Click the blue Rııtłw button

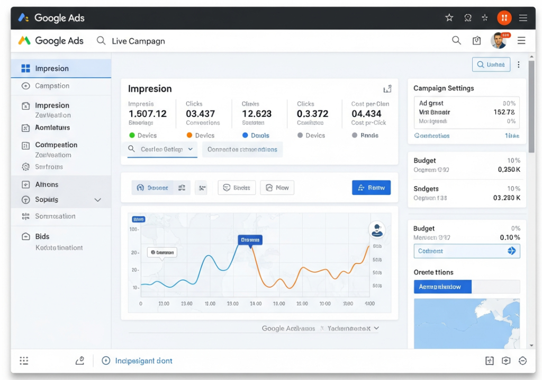click(x=371, y=188)
